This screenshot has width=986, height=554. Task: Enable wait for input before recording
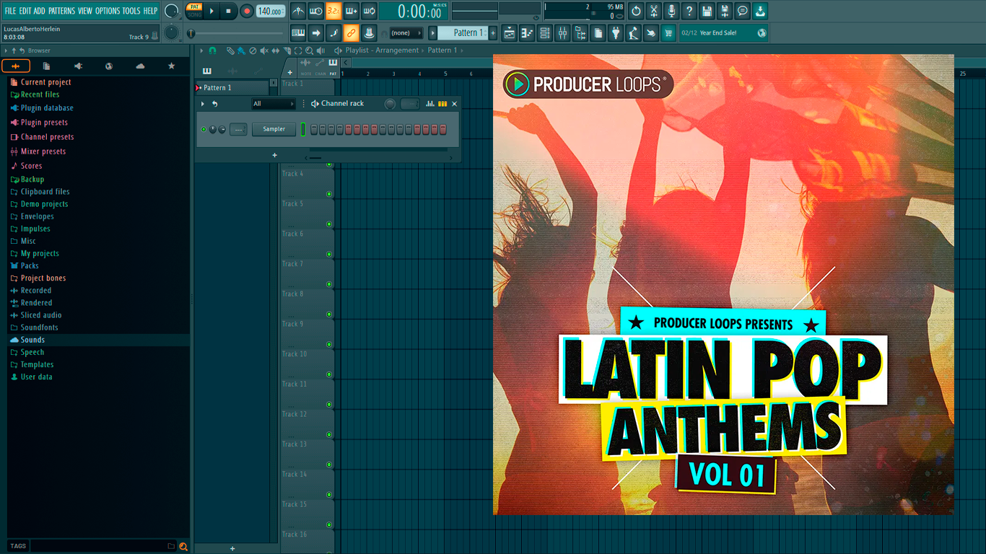point(316,11)
